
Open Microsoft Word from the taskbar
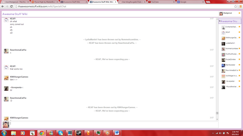click(x=117, y=133)
